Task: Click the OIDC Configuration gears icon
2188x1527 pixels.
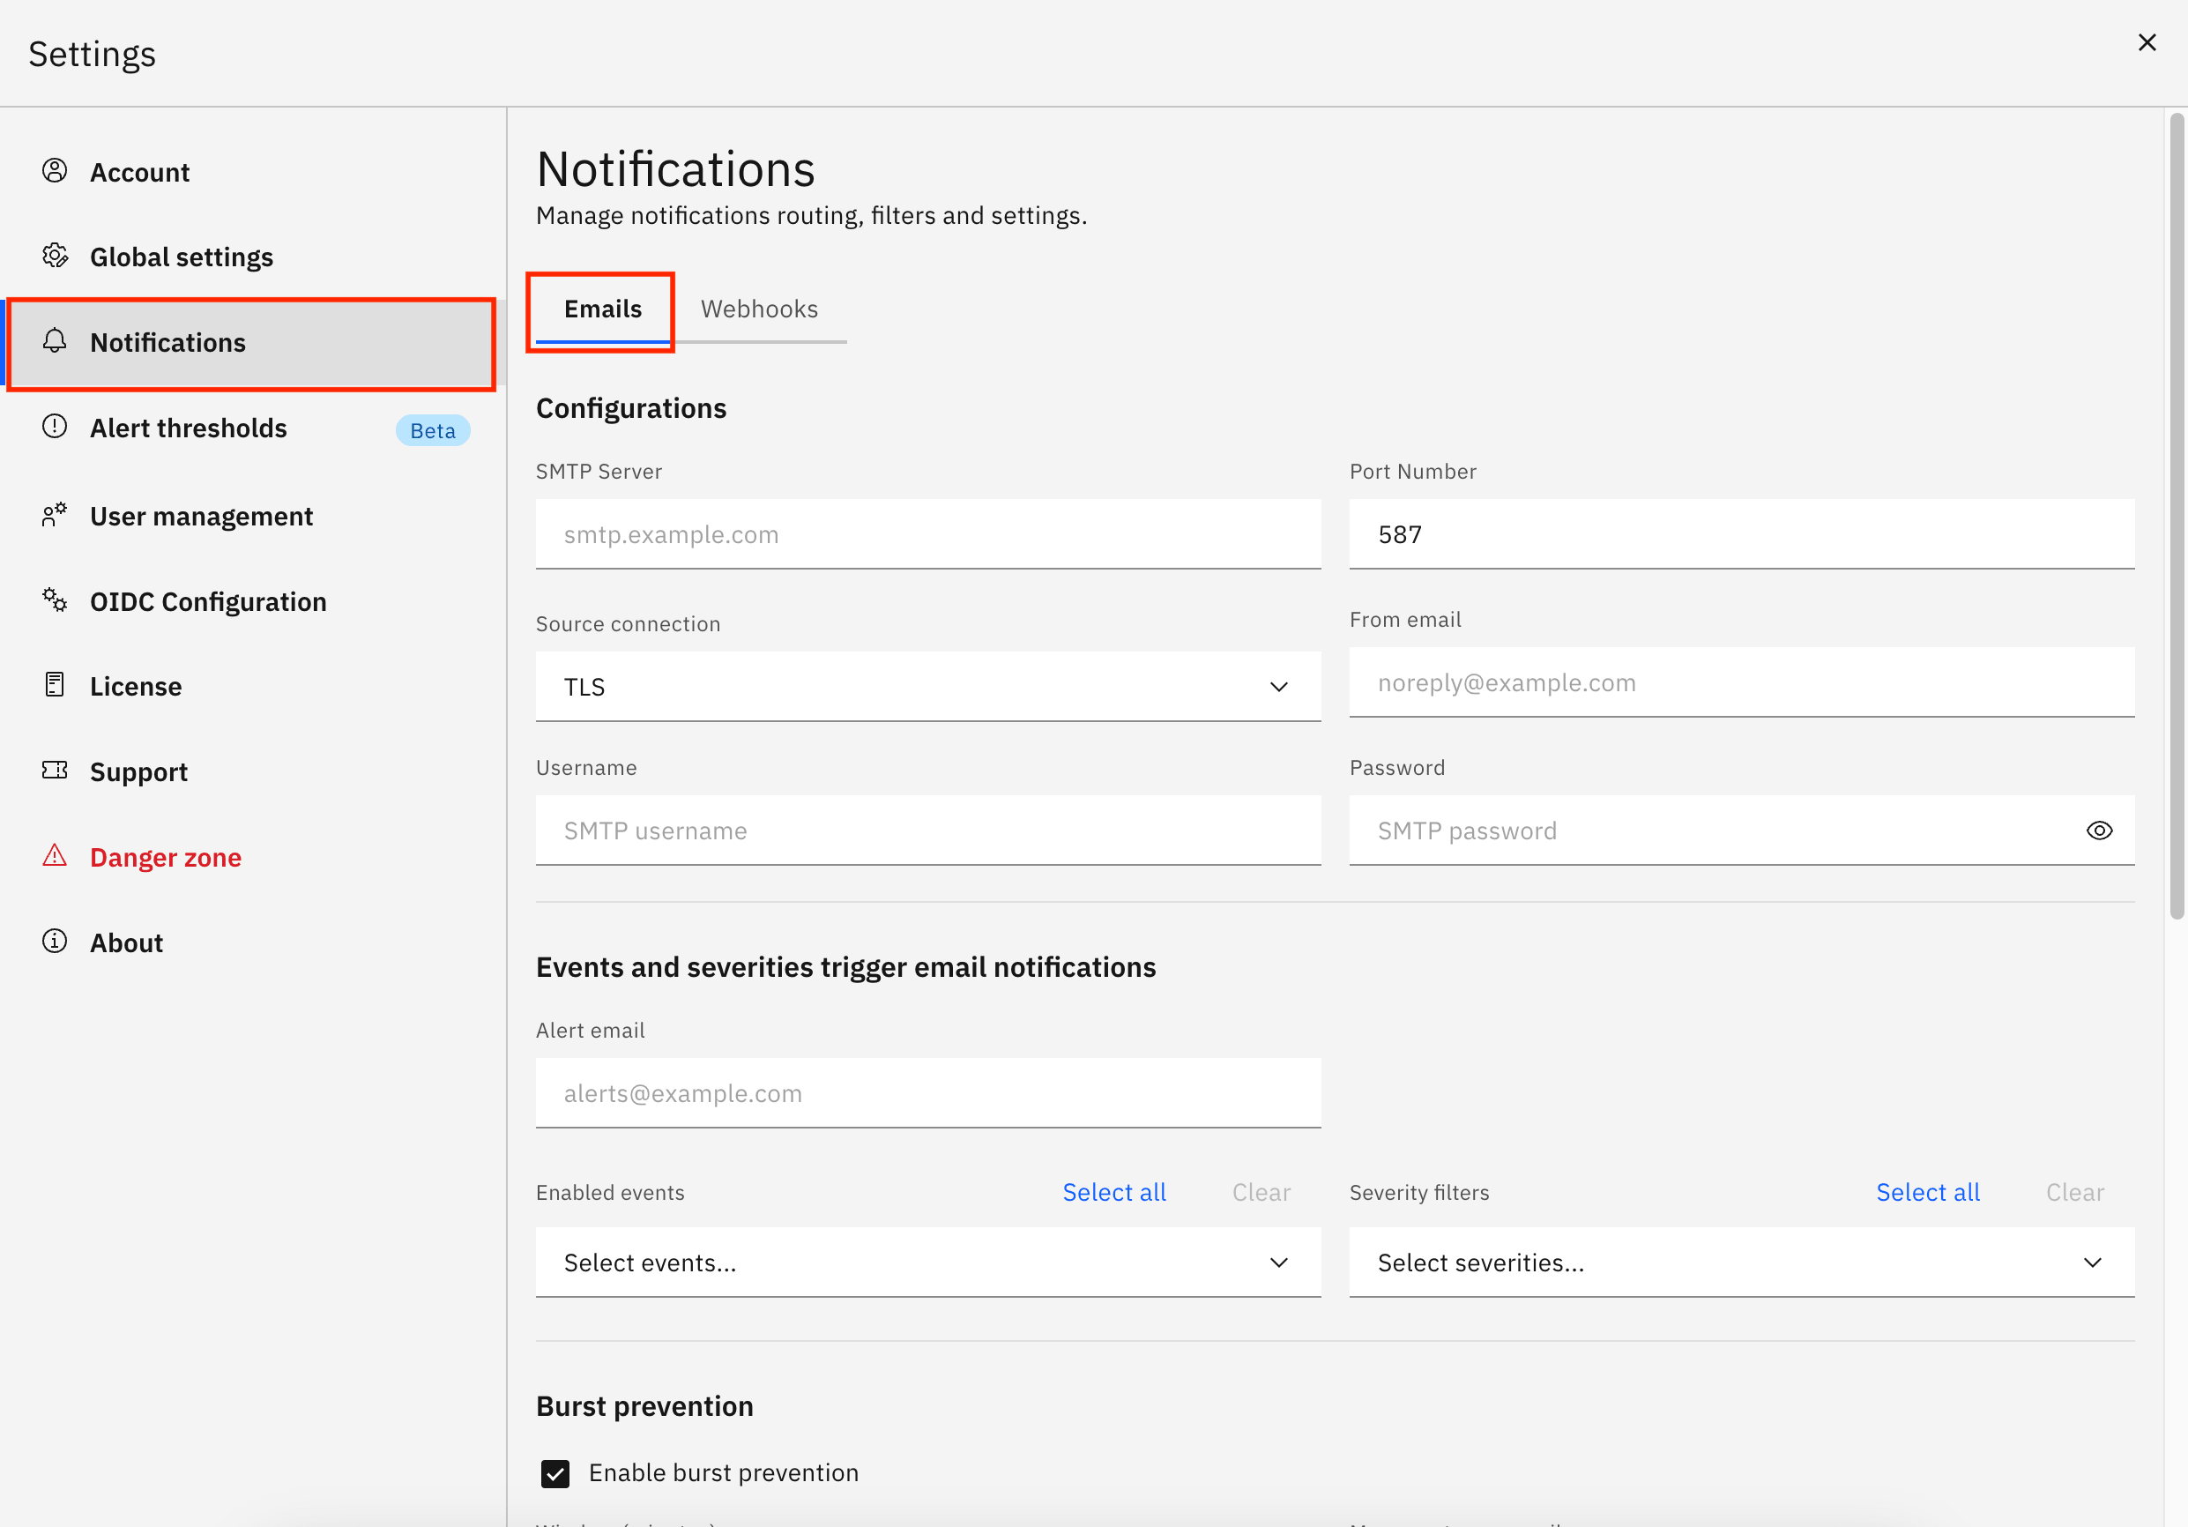Action: (55, 600)
